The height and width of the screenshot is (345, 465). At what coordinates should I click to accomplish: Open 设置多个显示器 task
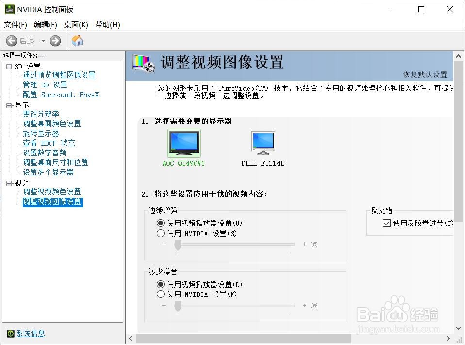click(48, 172)
